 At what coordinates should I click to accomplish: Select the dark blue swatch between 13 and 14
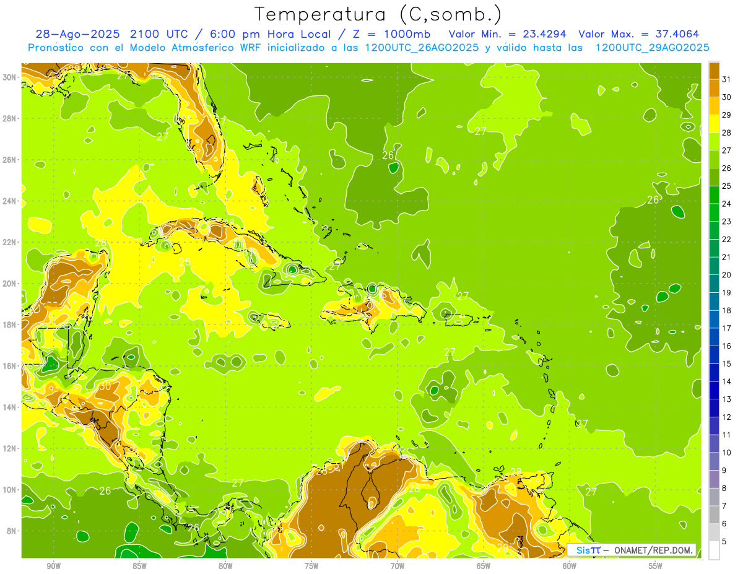pos(714,390)
